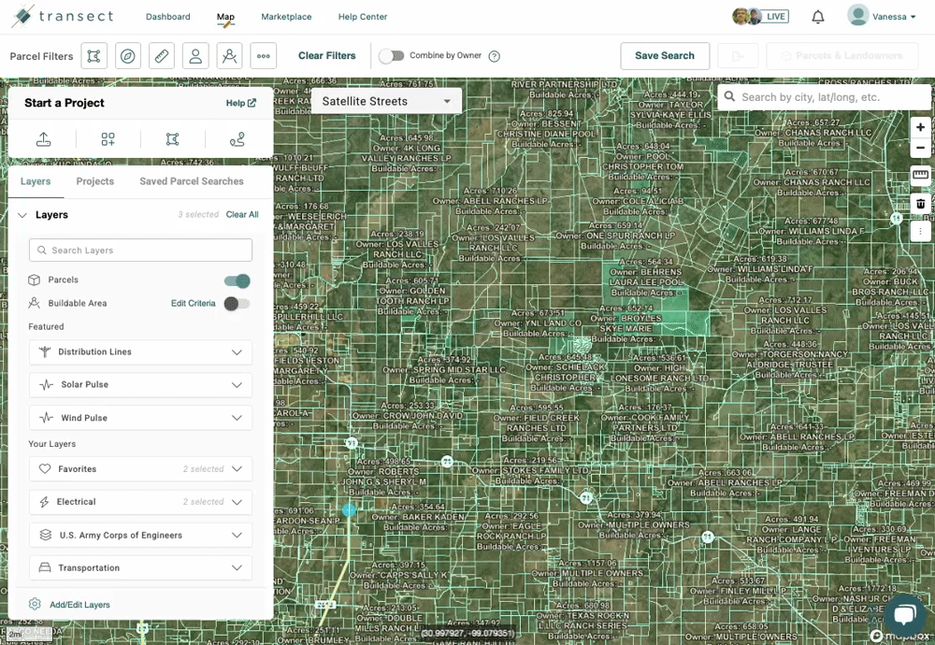Image resolution: width=935 pixels, height=645 pixels.
Task: Click the transect logo
Action: click(63, 16)
